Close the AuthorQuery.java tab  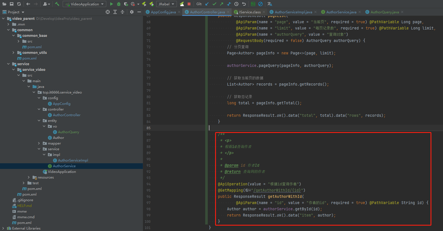[x=402, y=12]
